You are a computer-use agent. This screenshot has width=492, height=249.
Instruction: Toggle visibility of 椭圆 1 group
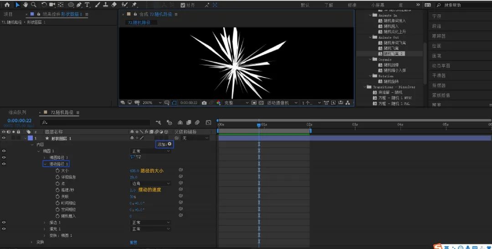pyautogui.click(x=4, y=151)
